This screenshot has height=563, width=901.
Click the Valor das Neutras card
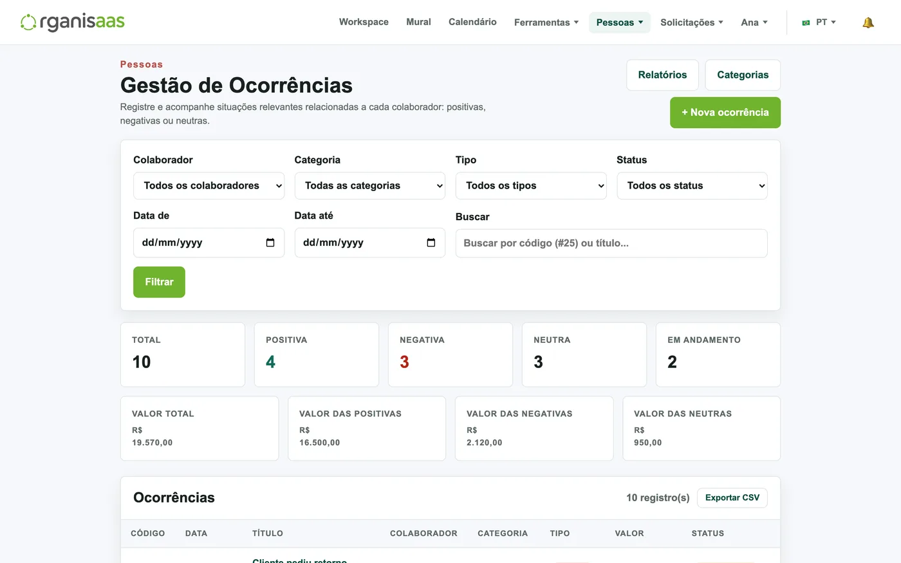[701, 429]
